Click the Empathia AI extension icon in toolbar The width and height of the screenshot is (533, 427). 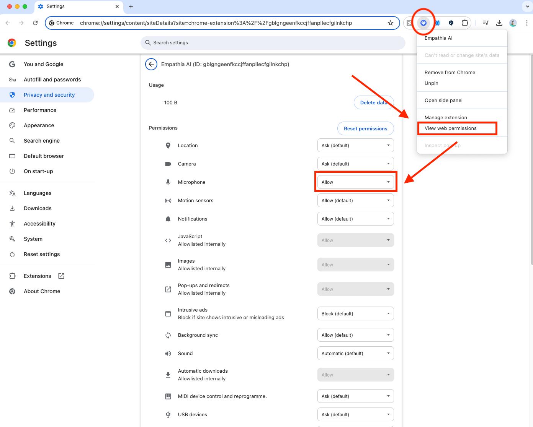tap(423, 23)
